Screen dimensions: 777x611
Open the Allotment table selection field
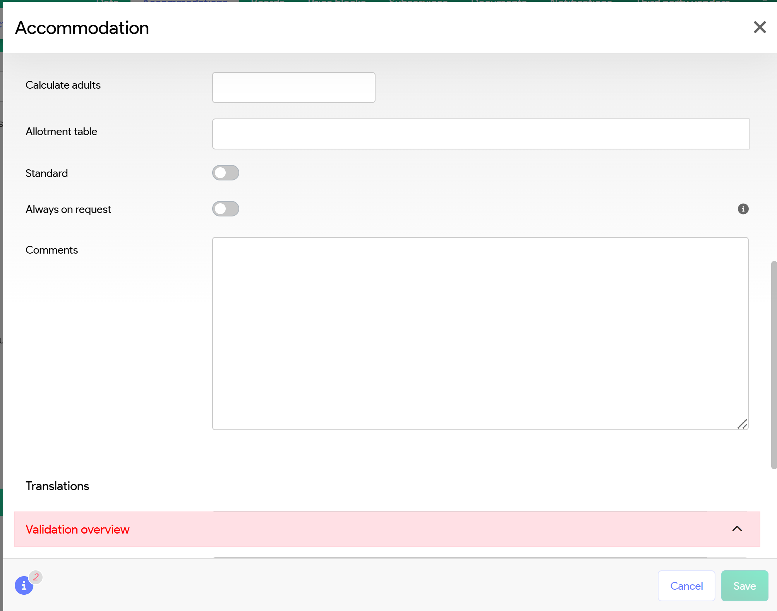480,134
